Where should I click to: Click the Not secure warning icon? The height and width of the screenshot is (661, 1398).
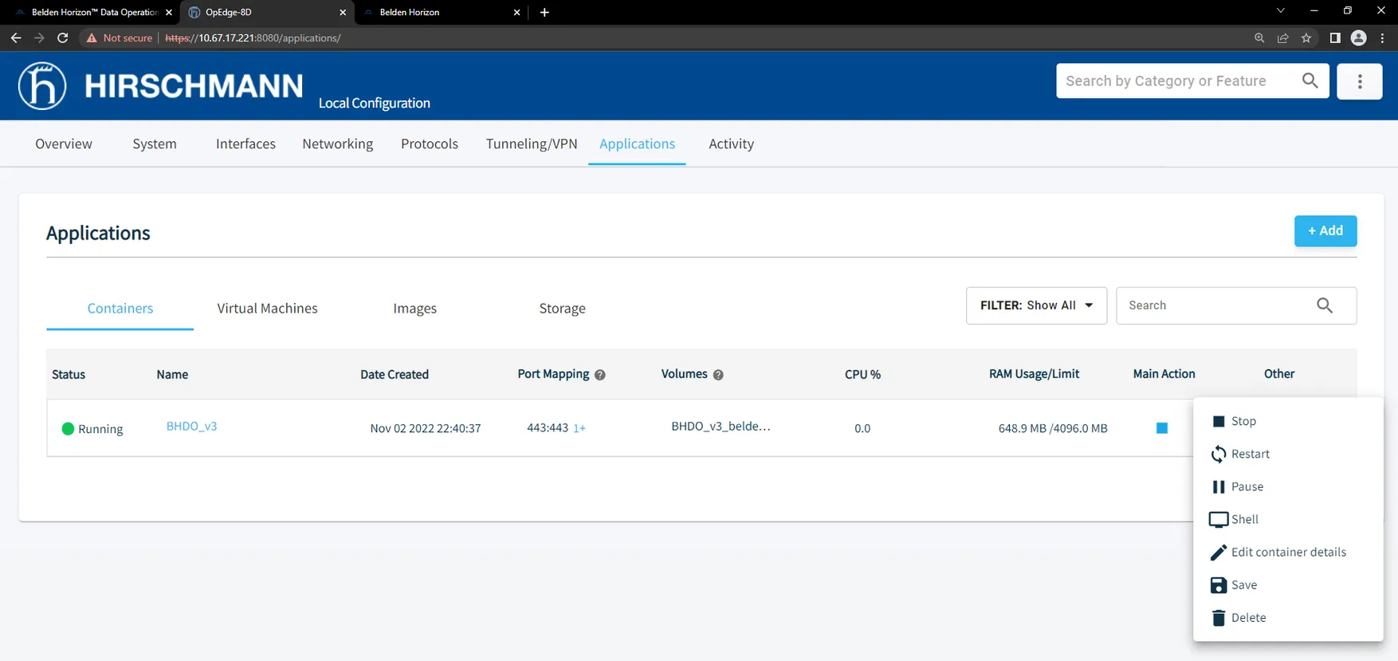pos(92,37)
